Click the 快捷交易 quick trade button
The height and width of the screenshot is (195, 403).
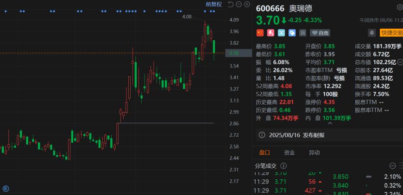[x=391, y=33]
